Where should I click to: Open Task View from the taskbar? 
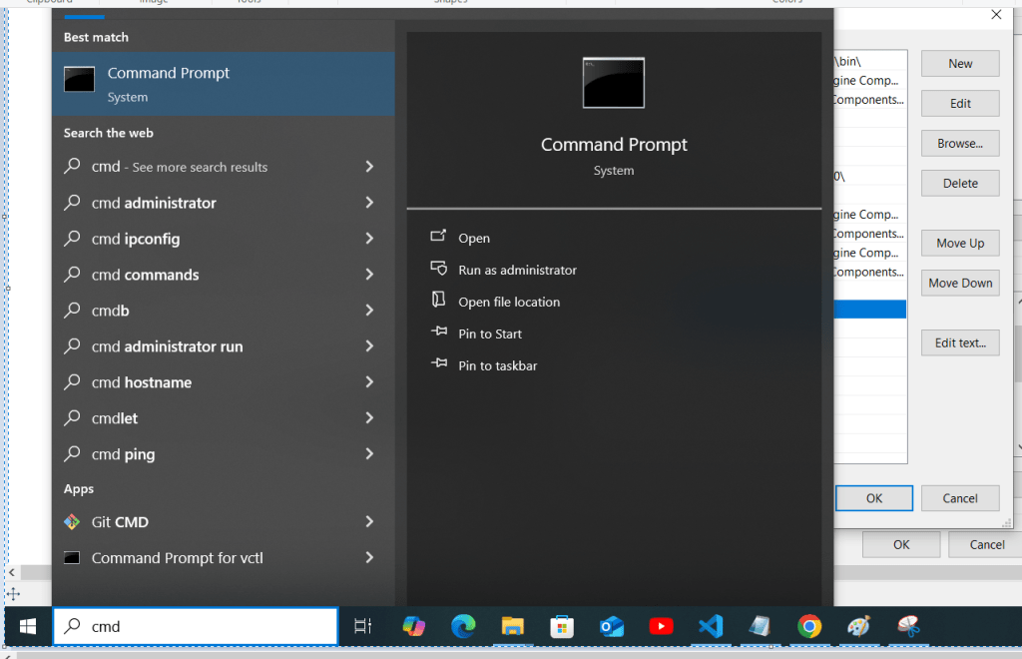363,626
